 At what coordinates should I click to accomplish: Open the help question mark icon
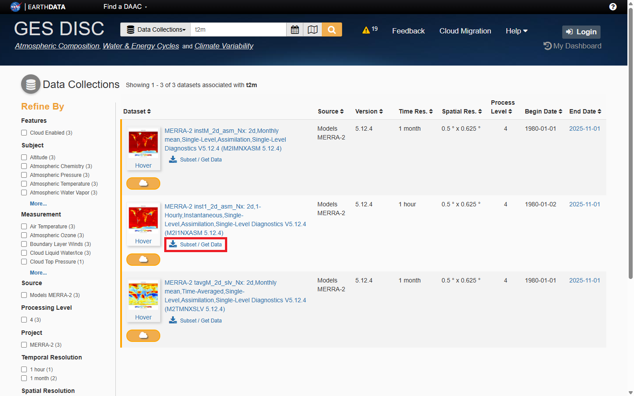tap(613, 7)
